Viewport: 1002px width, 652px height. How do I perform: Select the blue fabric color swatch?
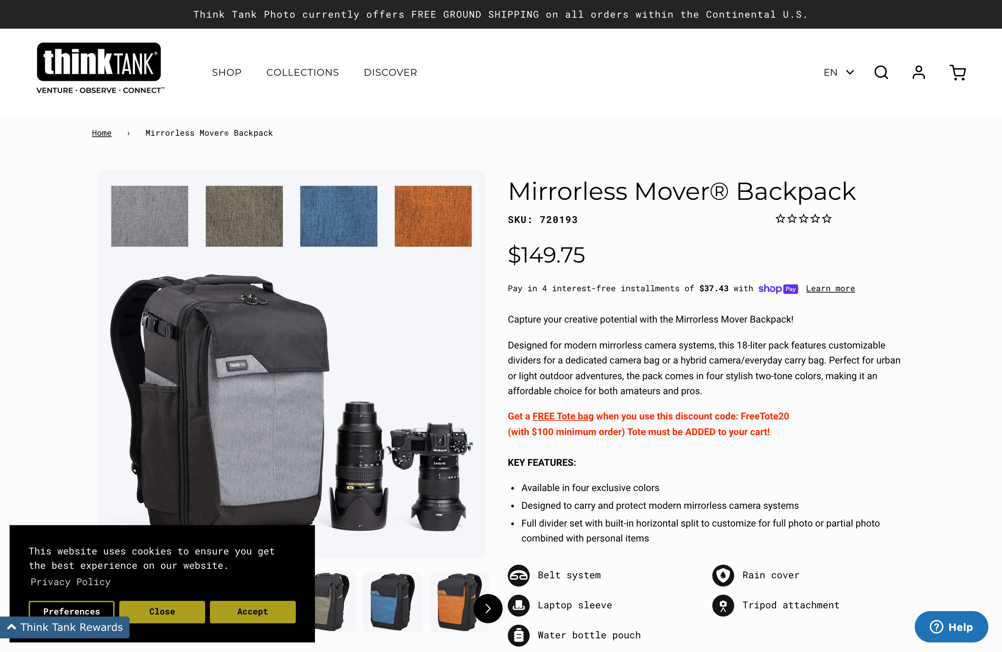pyautogui.click(x=338, y=216)
